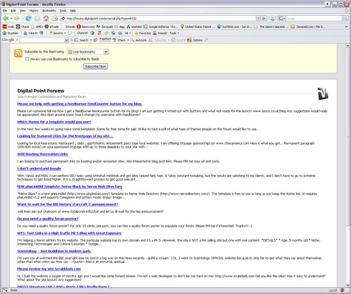Click the AutoLink button on the Google toolbar
The image size is (351, 294).
point(139,40)
